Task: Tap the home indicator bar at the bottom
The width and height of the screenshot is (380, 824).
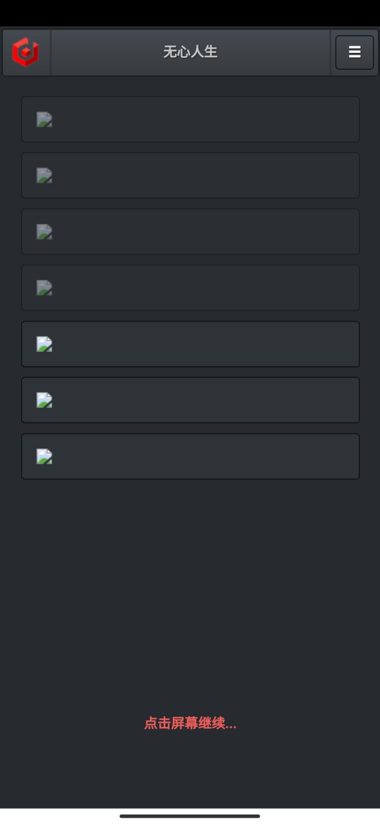Action: tap(190, 816)
